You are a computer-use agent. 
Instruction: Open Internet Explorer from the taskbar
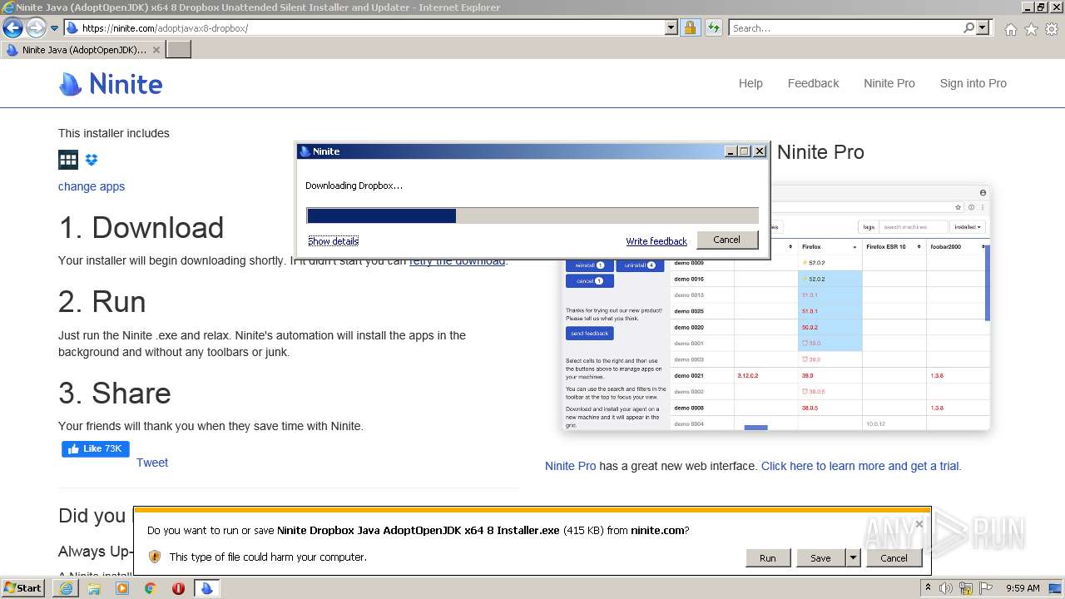pyautogui.click(x=66, y=588)
